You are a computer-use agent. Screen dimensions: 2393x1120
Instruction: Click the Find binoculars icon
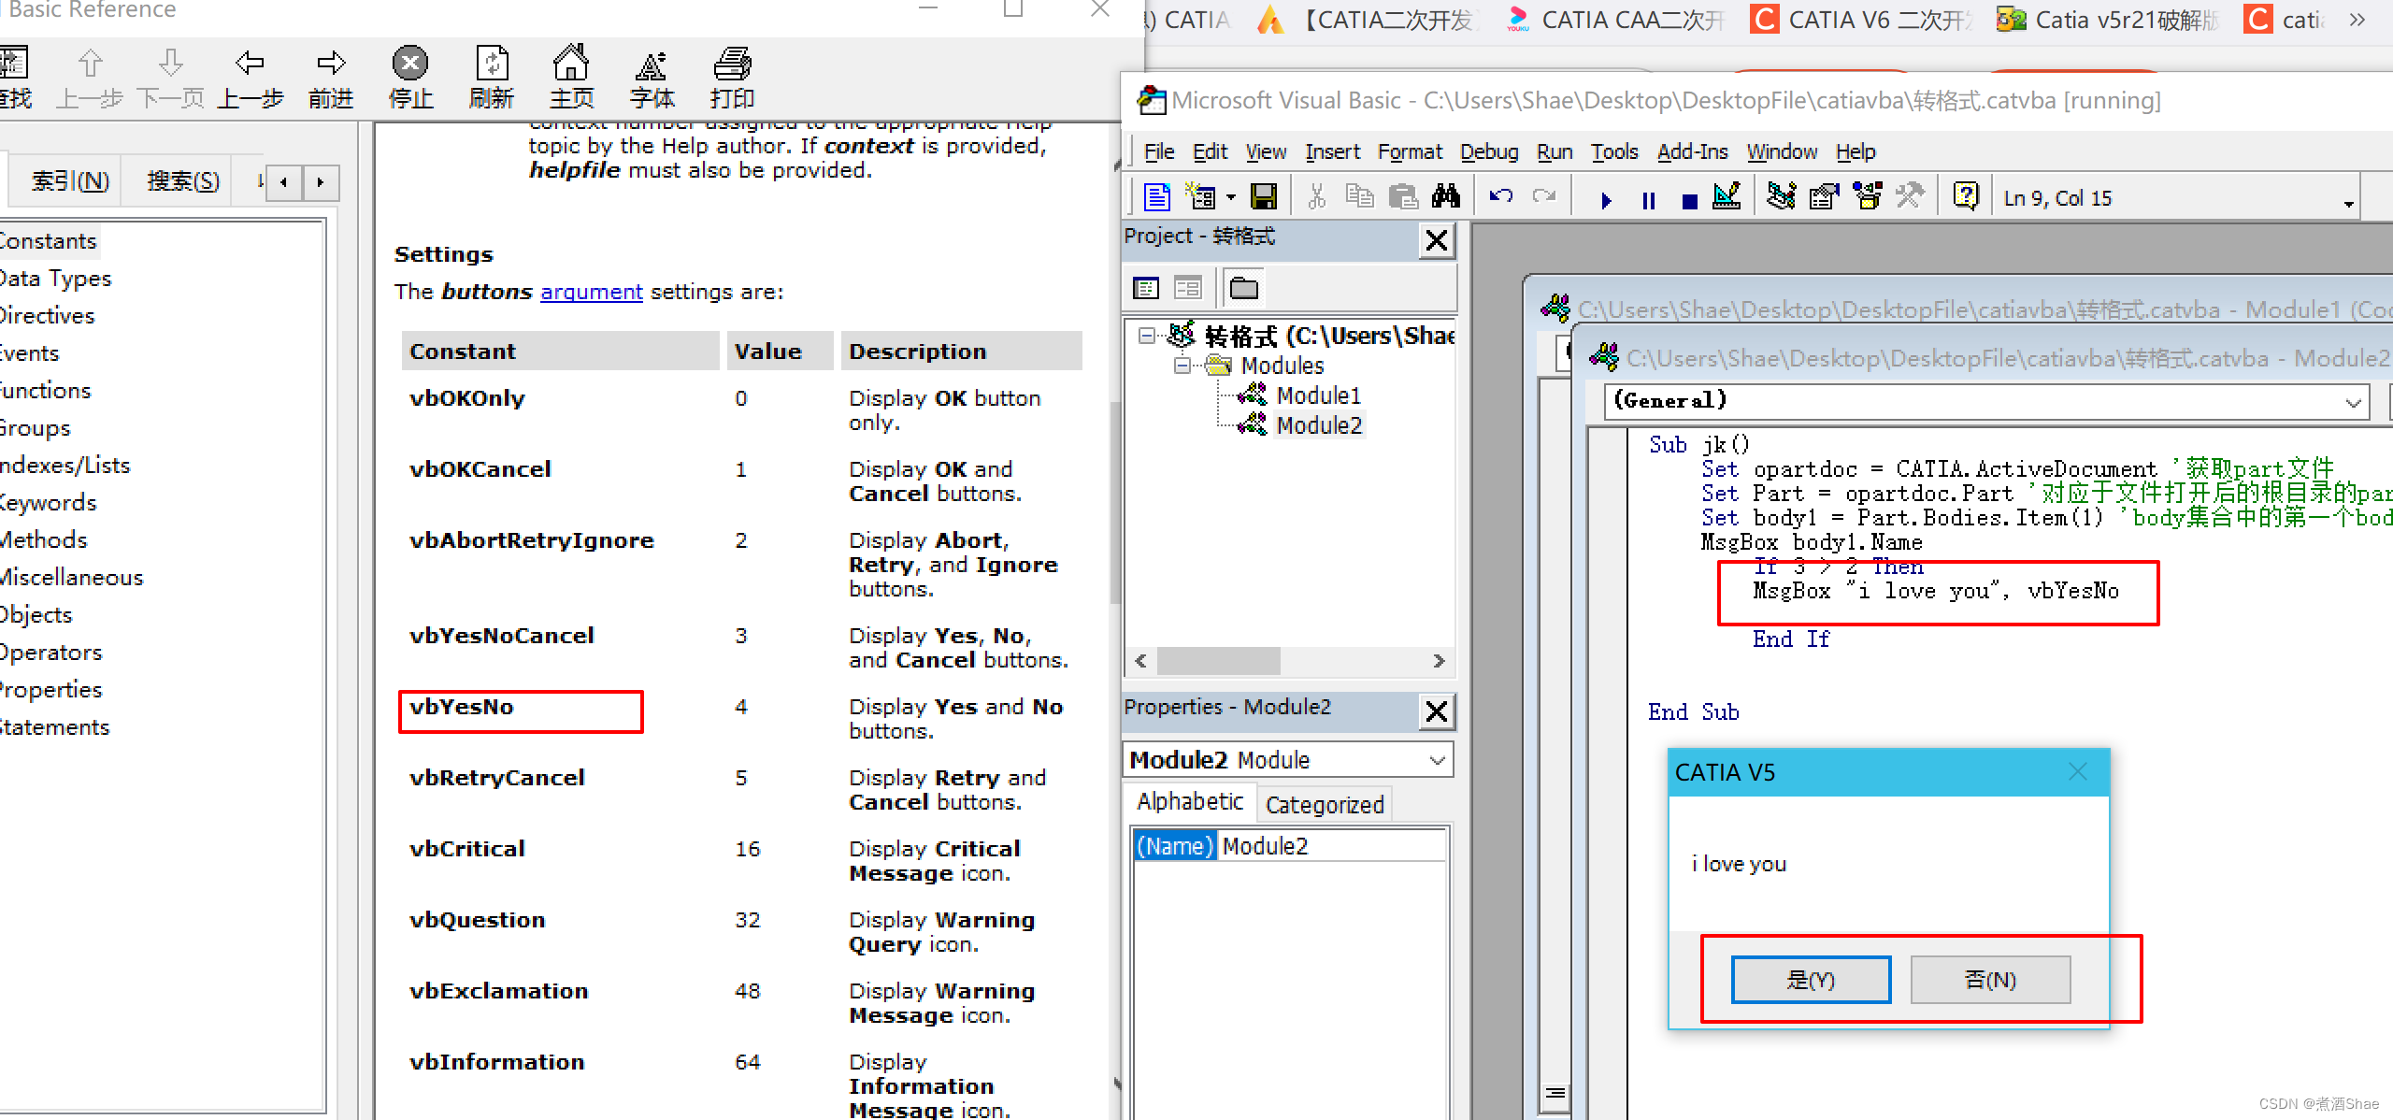(x=1445, y=197)
